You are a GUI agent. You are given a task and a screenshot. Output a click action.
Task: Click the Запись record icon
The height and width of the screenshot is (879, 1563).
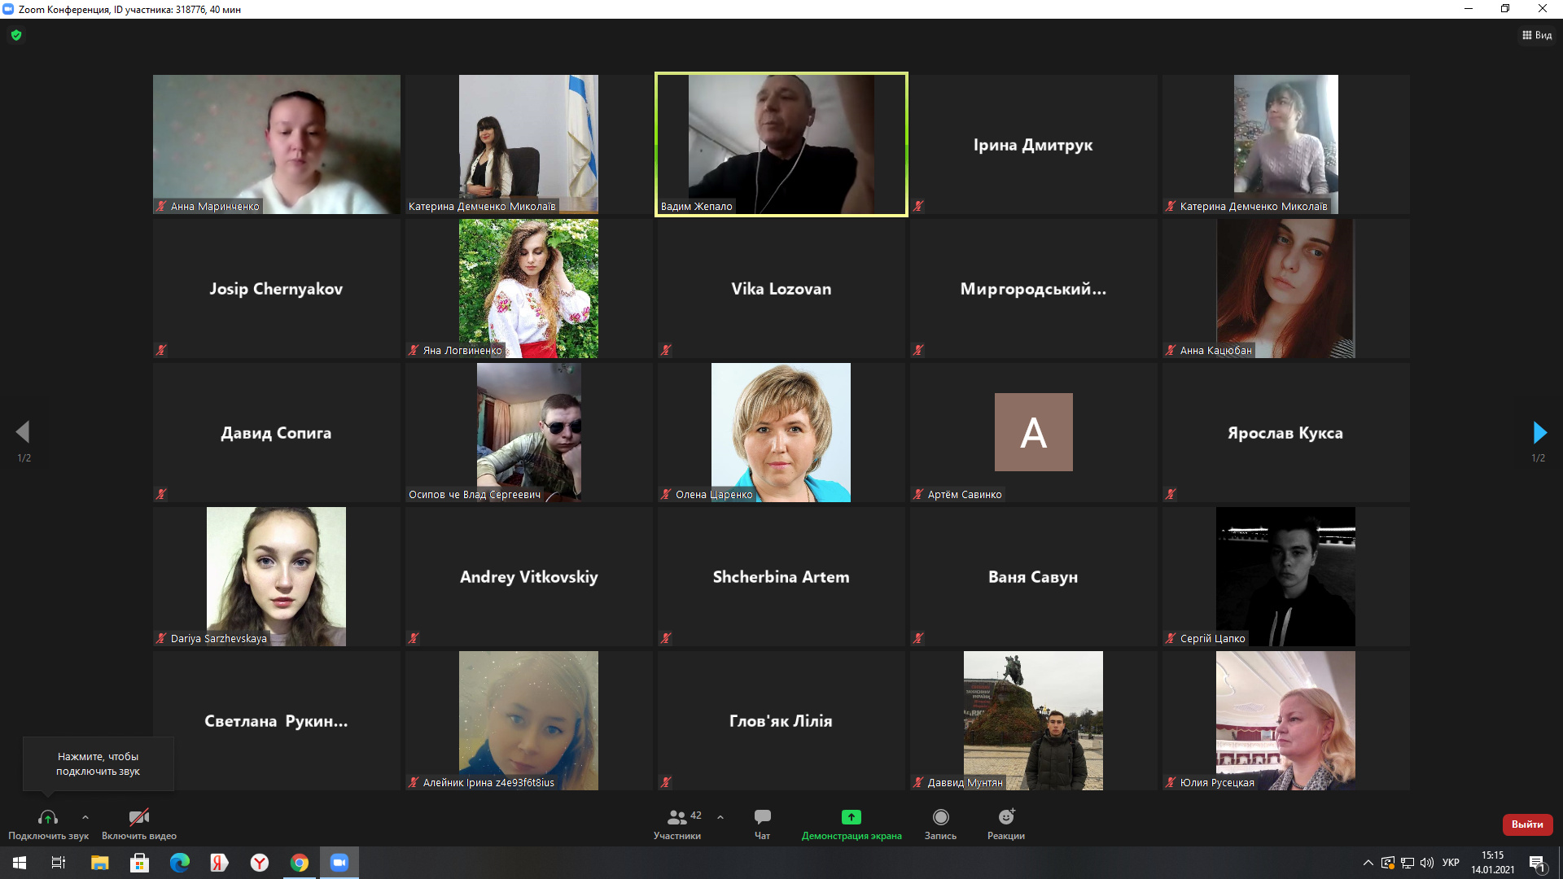click(940, 817)
